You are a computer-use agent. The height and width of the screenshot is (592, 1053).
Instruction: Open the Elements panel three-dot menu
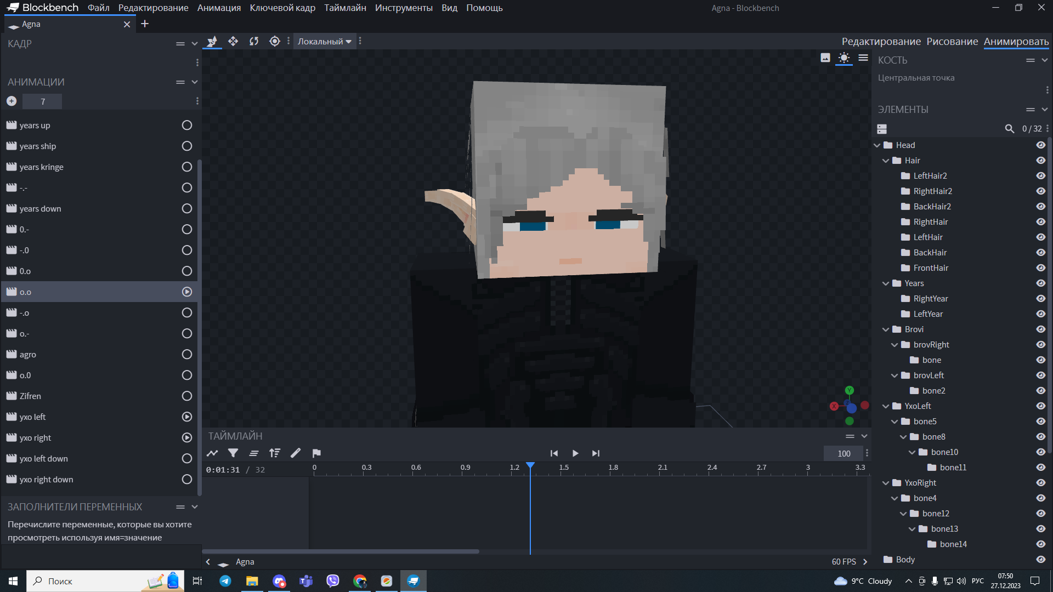pyautogui.click(x=1048, y=129)
